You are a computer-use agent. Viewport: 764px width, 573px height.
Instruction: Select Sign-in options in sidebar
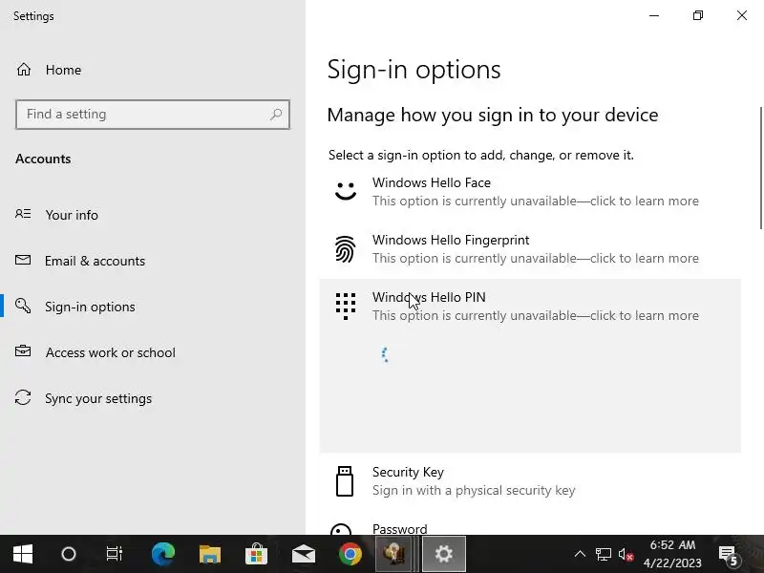(90, 307)
